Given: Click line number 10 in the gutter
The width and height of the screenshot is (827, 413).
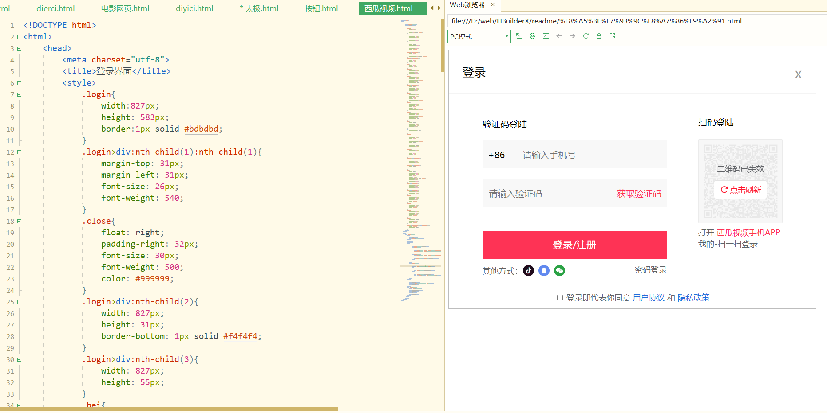Looking at the screenshot, I should click(10, 129).
